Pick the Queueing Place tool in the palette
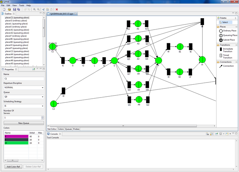Viewport: 239px width, 172px height. pyautogui.click(x=228, y=35)
